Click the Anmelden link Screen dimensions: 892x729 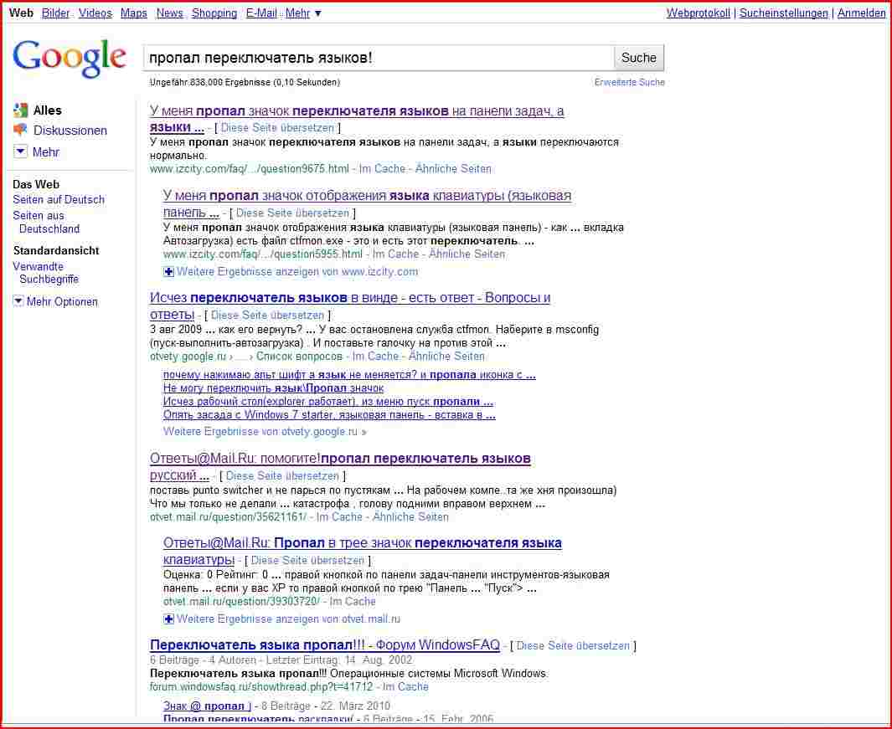click(x=861, y=13)
